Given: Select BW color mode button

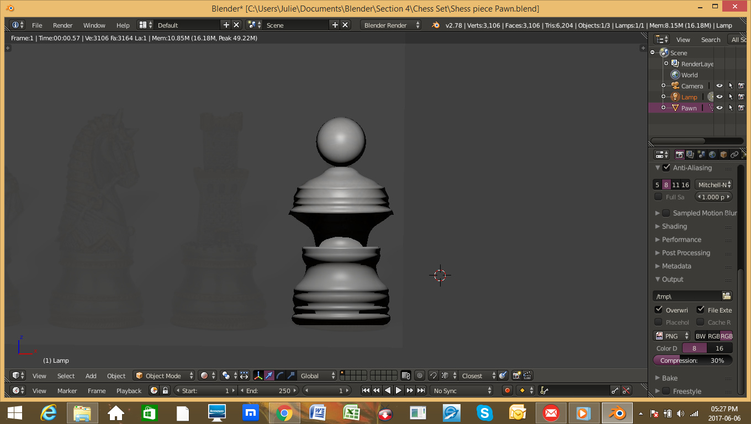Looking at the screenshot, I should (700, 336).
